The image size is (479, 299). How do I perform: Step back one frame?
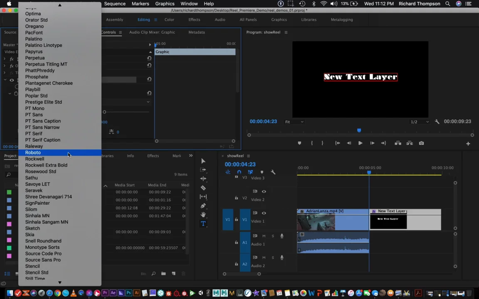tap(349, 143)
